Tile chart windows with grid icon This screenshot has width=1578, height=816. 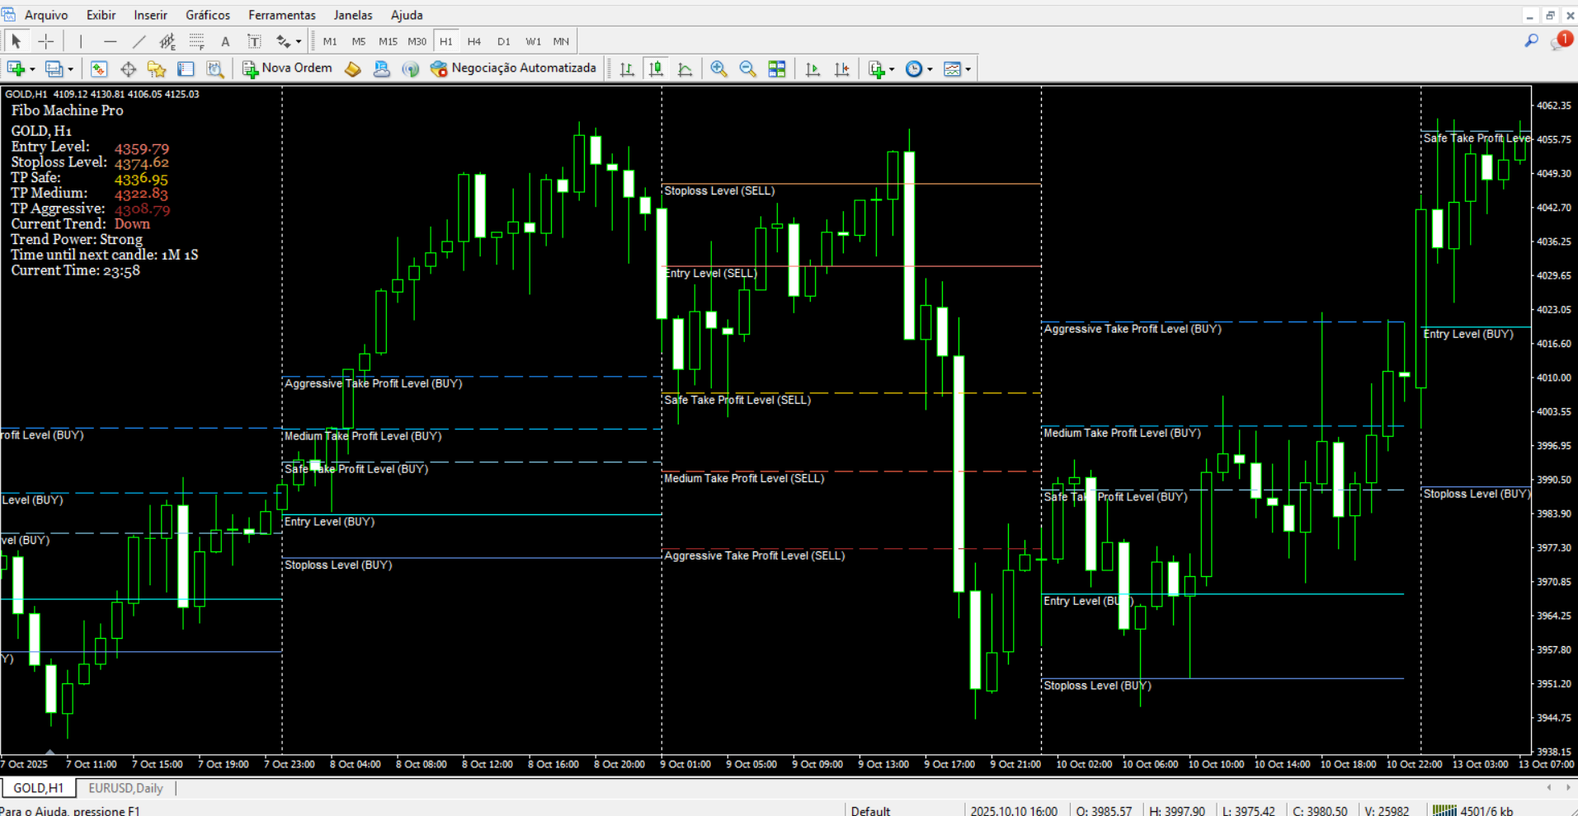[x=776, y=69]
